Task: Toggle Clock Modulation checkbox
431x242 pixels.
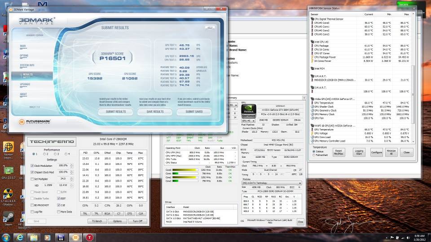Action: coord(32,166)
